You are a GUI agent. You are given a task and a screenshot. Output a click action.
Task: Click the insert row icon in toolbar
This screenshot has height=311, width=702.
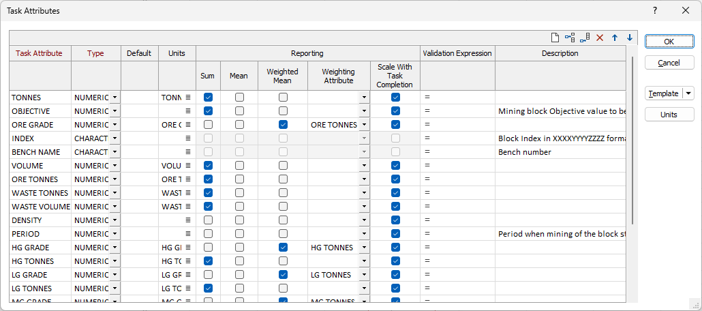click(570, 38)
